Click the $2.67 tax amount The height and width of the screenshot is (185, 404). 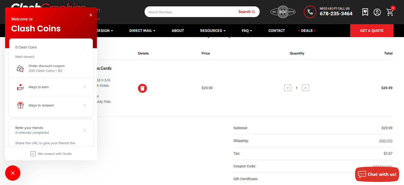click(x=388, y=153)
